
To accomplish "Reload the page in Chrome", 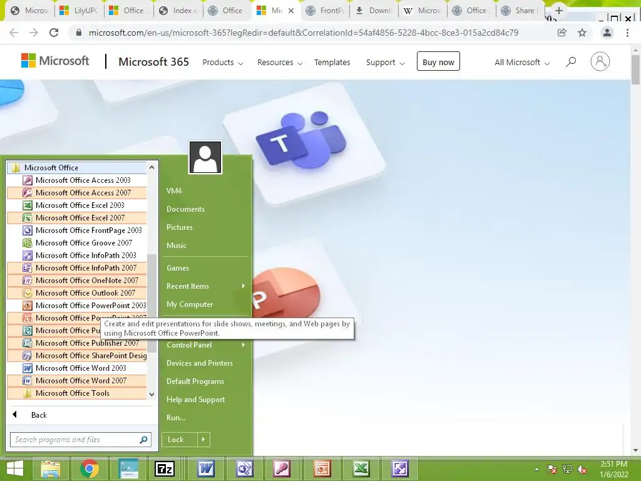I will pos(54,33).
